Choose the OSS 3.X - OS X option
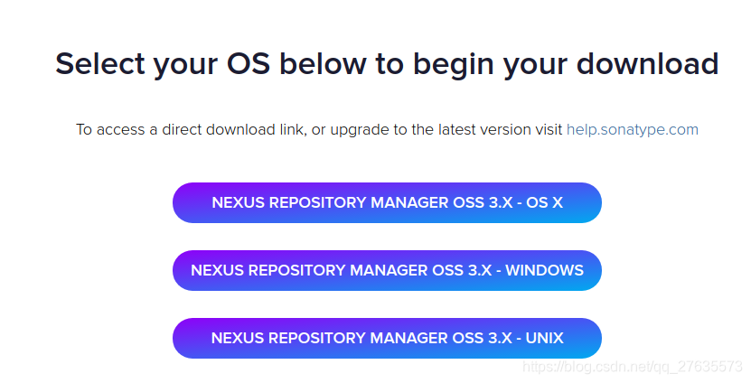 pos(387,202)
